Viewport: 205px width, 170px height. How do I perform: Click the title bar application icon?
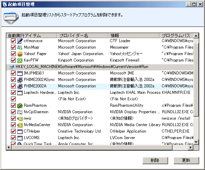tap(4, 4)
